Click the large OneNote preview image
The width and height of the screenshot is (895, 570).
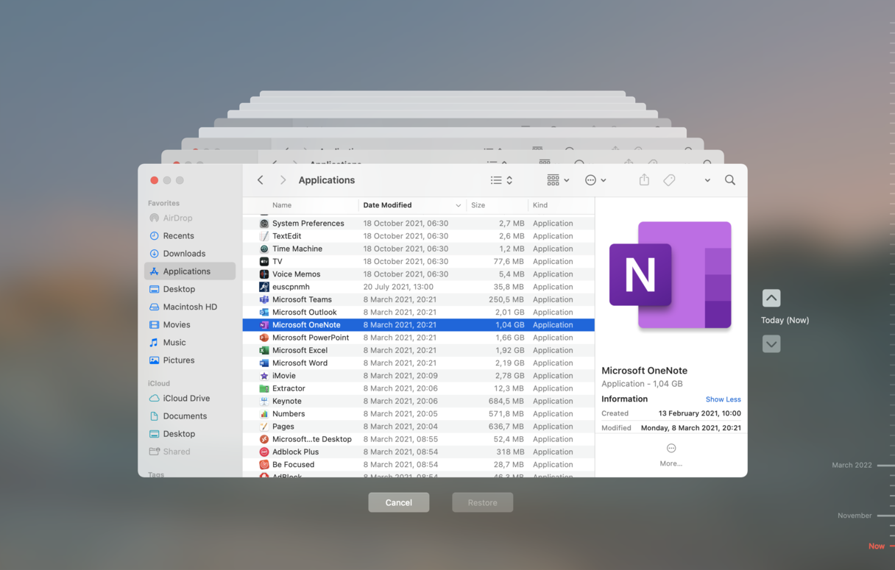671,275
